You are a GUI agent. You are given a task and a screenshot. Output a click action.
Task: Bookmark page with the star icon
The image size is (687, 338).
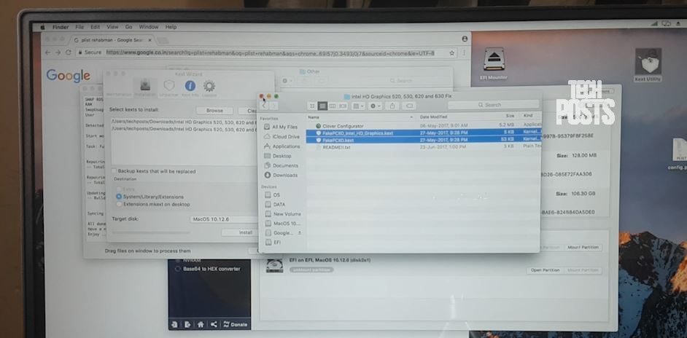(451, 53)
